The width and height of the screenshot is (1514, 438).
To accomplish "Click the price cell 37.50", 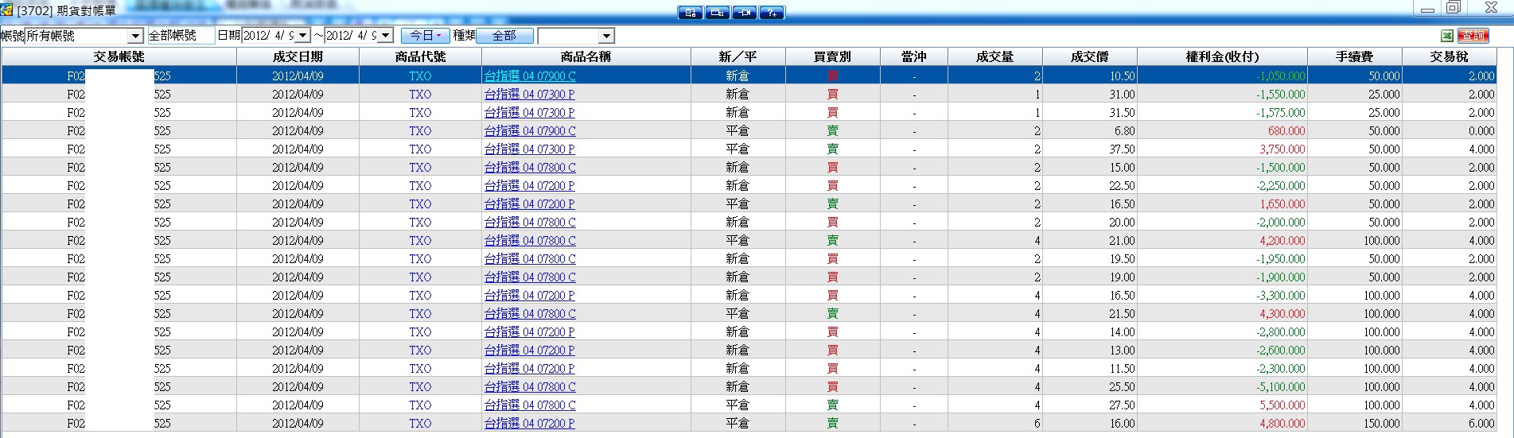I will [x=1089, y=149].
